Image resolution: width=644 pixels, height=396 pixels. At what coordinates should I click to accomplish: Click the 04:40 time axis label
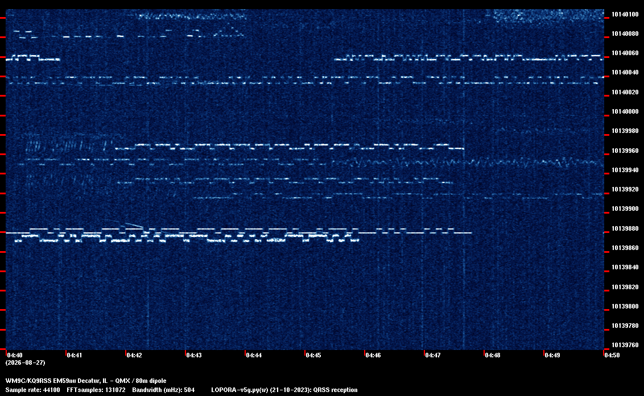click(15, 355)
